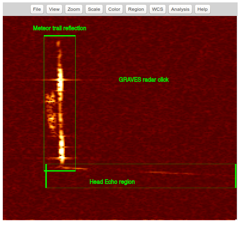Open the View menu
Screen dimensions: 242x225
click(x=54, y=9)
